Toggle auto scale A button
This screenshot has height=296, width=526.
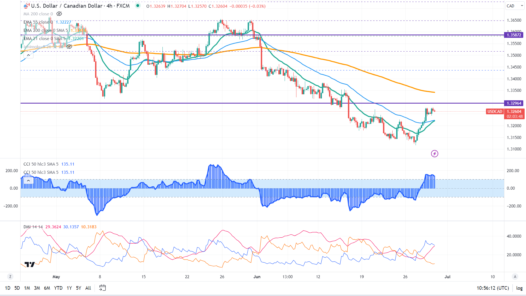click(515, 277)
